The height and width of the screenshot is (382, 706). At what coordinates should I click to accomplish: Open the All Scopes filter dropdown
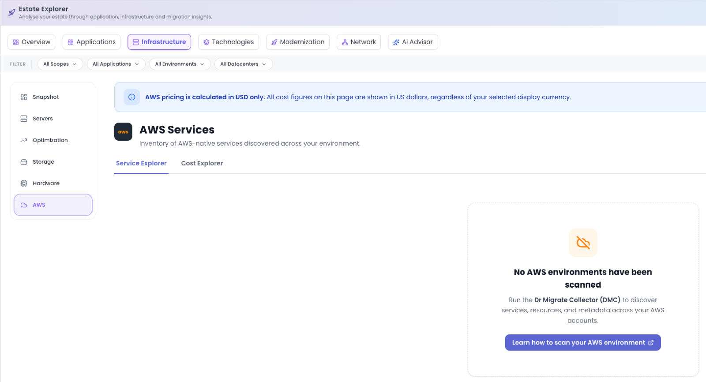point(60,64)
